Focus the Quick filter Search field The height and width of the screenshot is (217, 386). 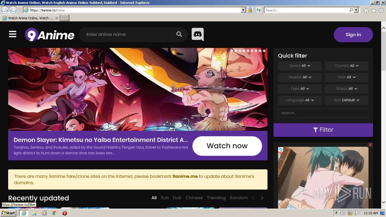click(323, 113)
